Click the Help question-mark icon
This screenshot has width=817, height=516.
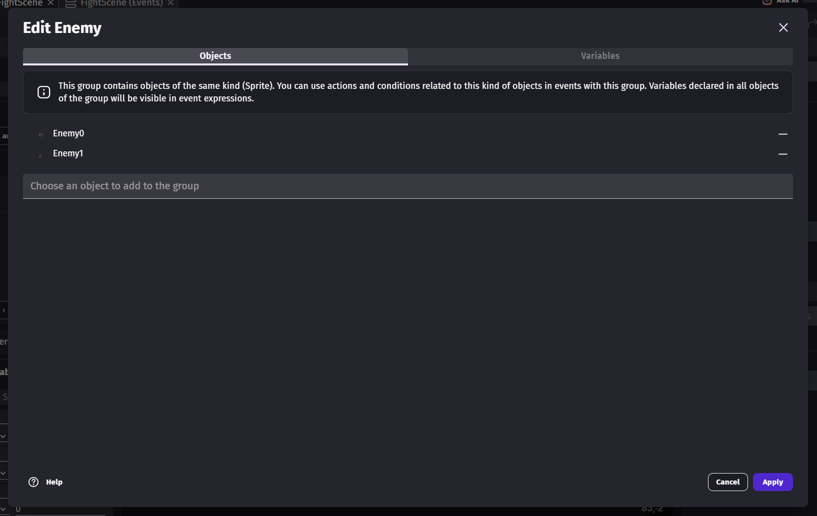pos(33,482)
